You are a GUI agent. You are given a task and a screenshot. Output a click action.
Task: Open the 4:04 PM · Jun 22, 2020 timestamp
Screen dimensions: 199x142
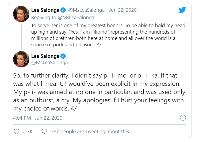38,118
